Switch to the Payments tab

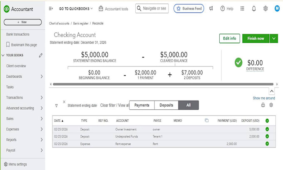tap(142, 105)
